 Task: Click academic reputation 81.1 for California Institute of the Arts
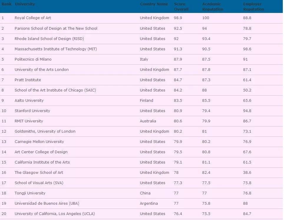[206, 162]
